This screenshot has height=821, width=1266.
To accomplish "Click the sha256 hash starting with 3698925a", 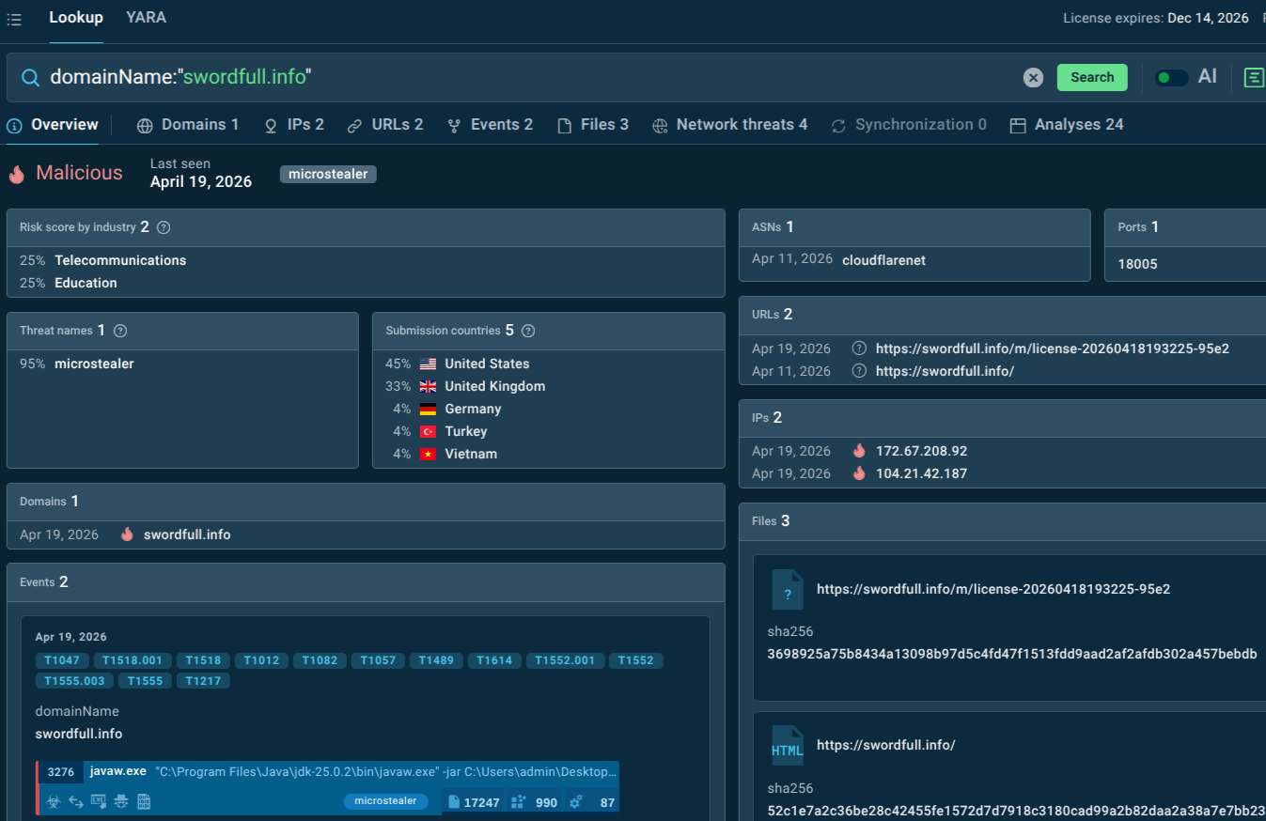I will point(1012,654).
